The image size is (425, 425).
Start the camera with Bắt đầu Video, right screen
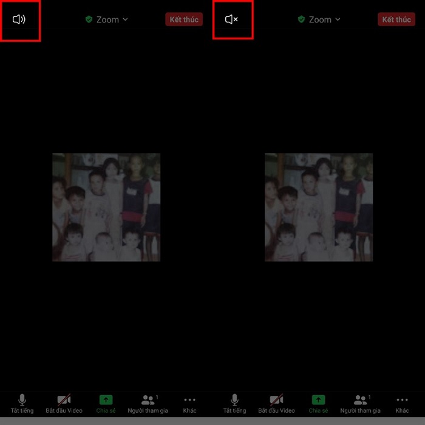coord(277,403)
